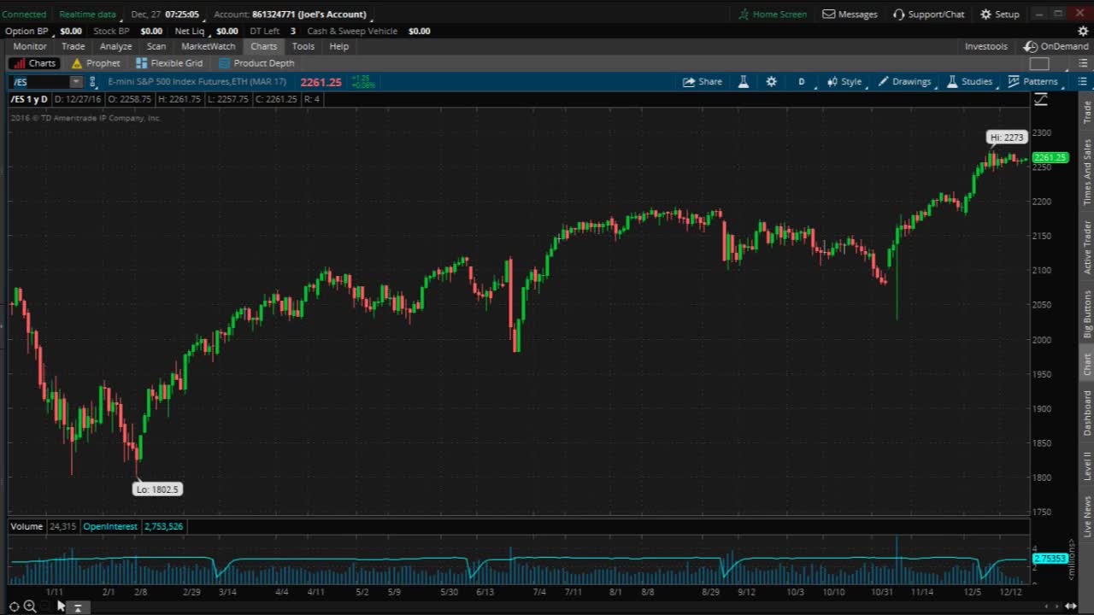Image resolution: width=1094 pixels, height=615 pixels.
Task: Open the Help tab
Action: point(339,47)
